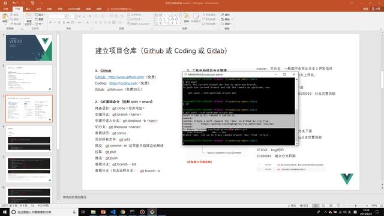Image resolution: width=384 pixels, height=216 pixels.
Task: Toggle underline formatting
Action: click(x=59, y=23)
